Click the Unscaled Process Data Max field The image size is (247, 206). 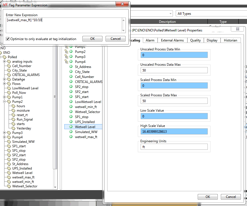(174, 70)
